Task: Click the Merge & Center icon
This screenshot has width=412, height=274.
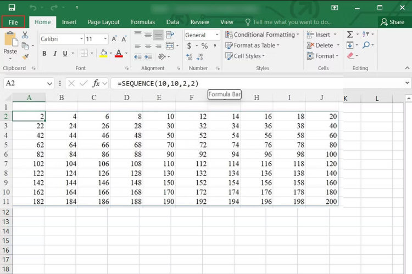Action: (170, 45)
